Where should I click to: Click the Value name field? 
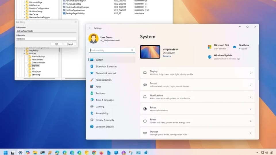click(46, 31)
